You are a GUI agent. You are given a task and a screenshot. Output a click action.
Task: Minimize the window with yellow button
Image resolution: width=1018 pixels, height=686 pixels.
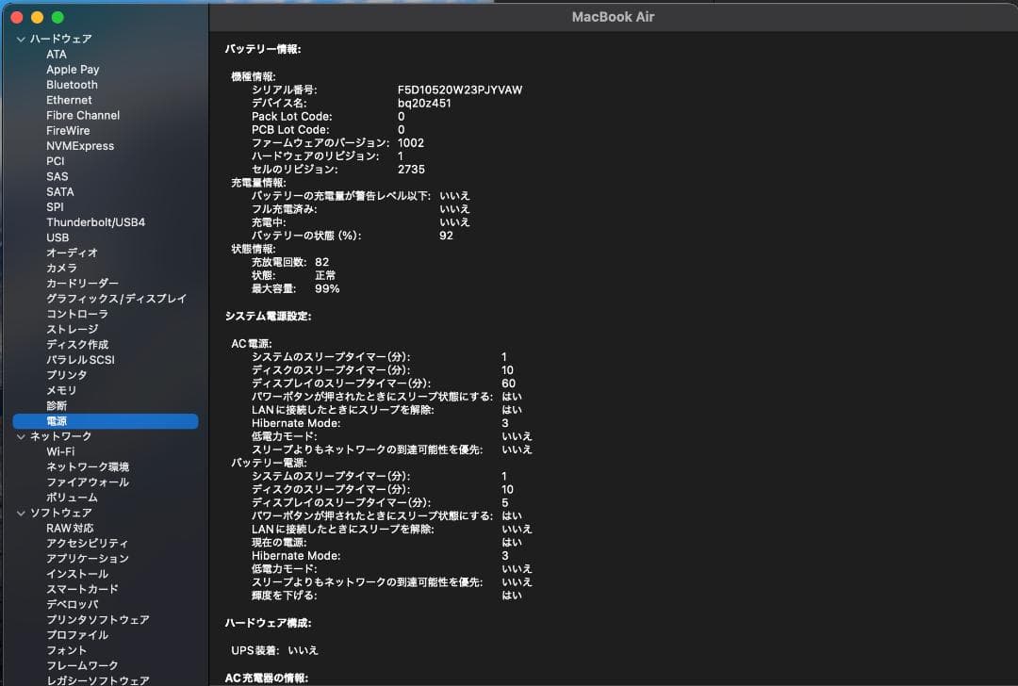(37, 18)
